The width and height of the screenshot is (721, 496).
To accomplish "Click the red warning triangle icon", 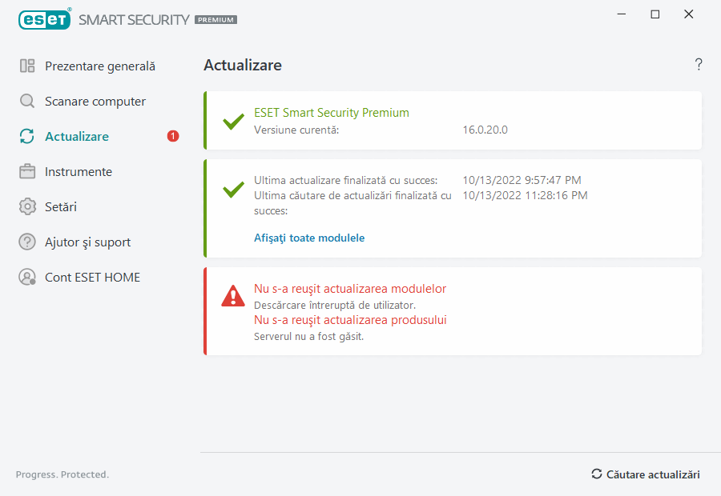I will pyautogui.click(x=233, y=296).
